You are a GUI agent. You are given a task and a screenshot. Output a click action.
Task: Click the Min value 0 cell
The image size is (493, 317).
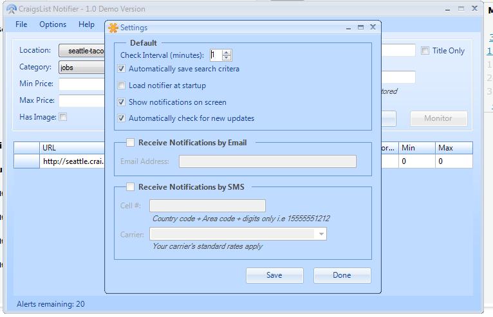[x=417, y=161]
